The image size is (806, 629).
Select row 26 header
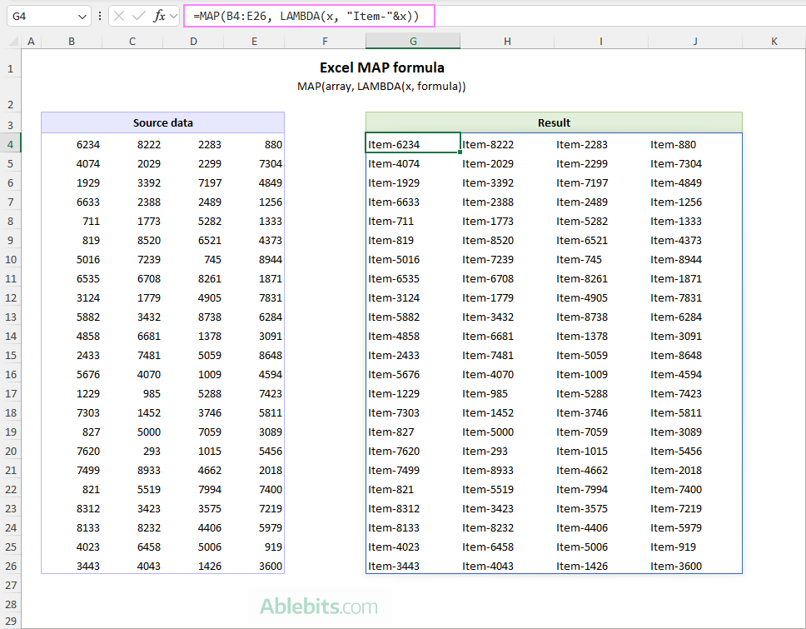10,566
